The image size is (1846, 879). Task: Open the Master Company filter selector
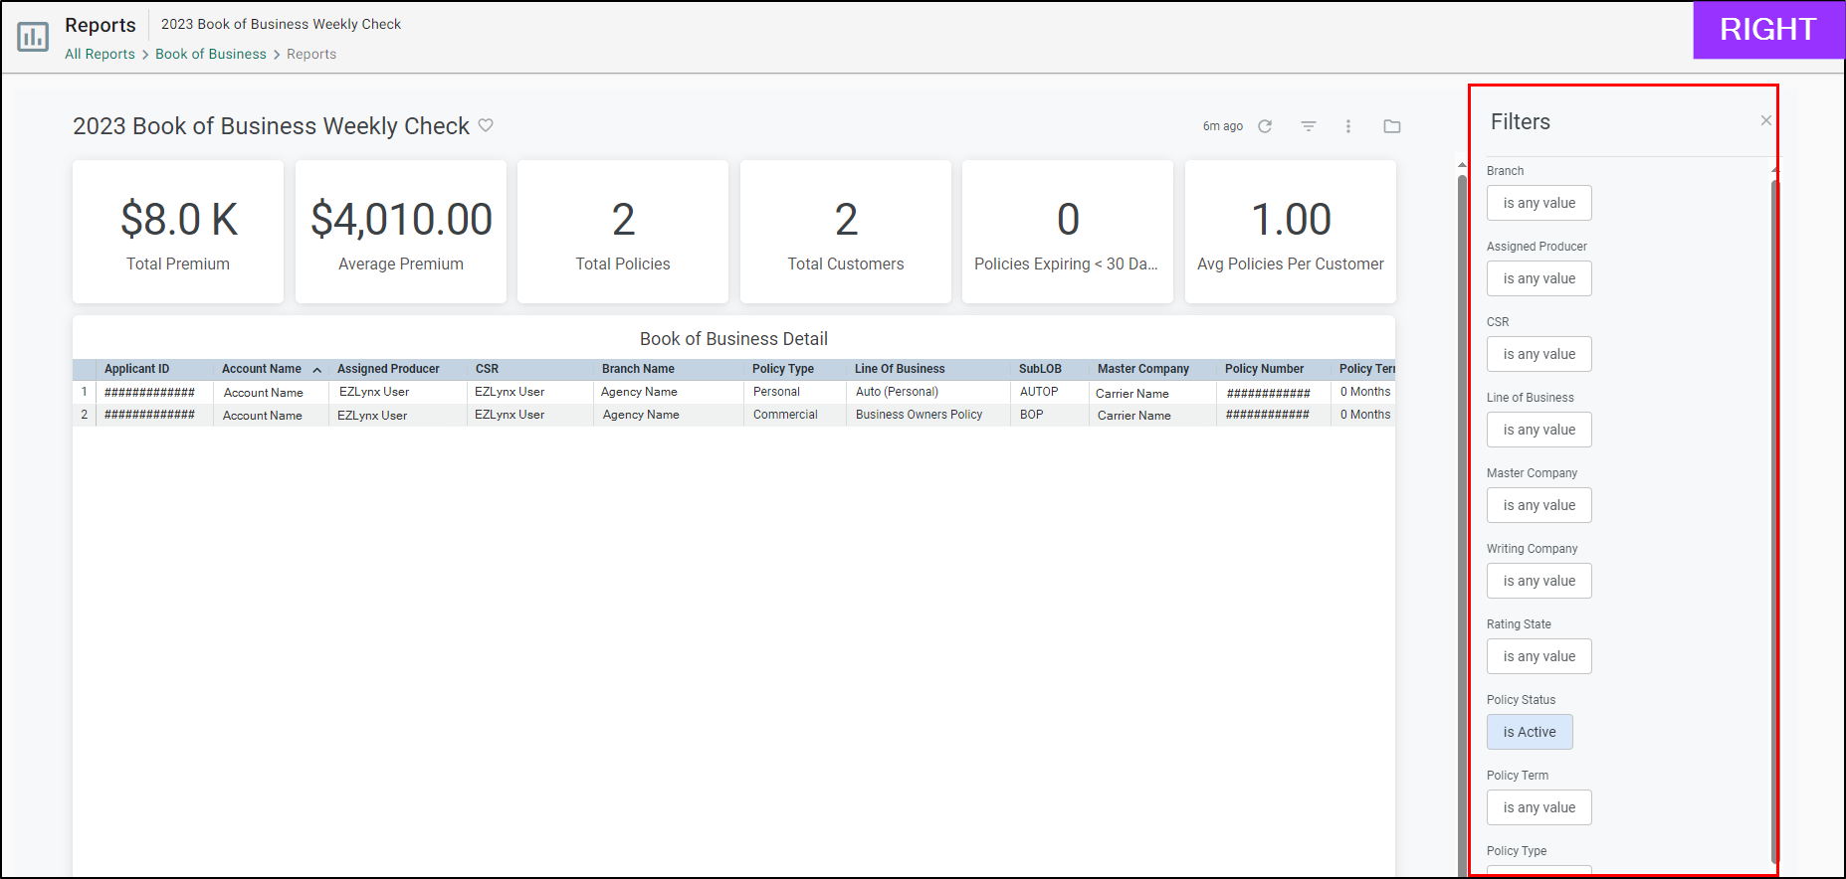[x=1538, y=505]
